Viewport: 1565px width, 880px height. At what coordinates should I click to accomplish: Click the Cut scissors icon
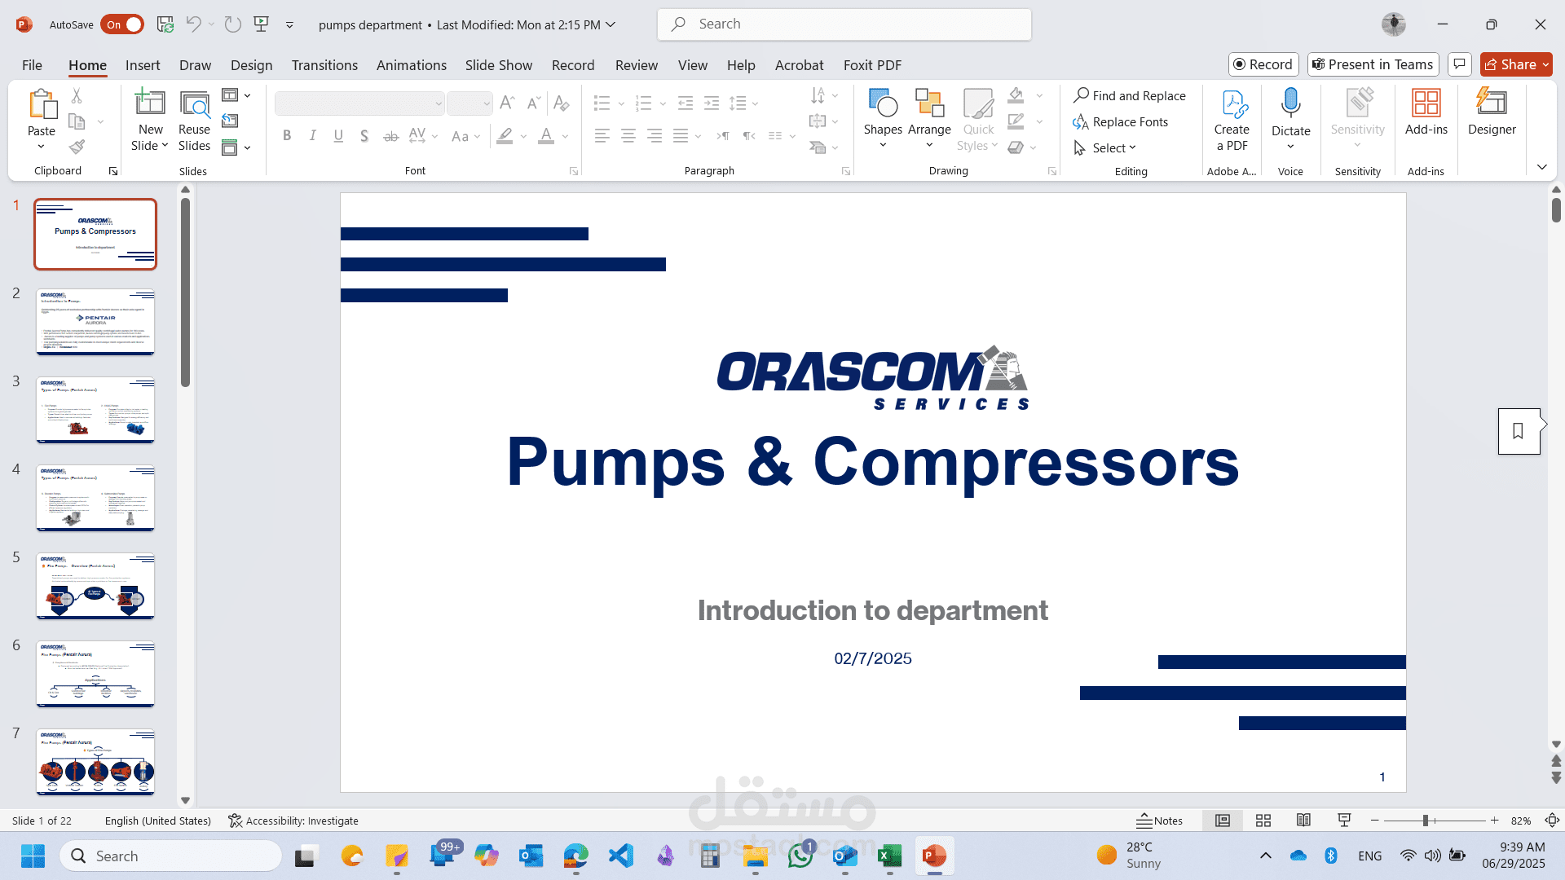tap(77, 96)
